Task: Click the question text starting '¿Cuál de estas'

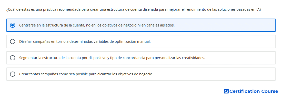Action: 134,9
